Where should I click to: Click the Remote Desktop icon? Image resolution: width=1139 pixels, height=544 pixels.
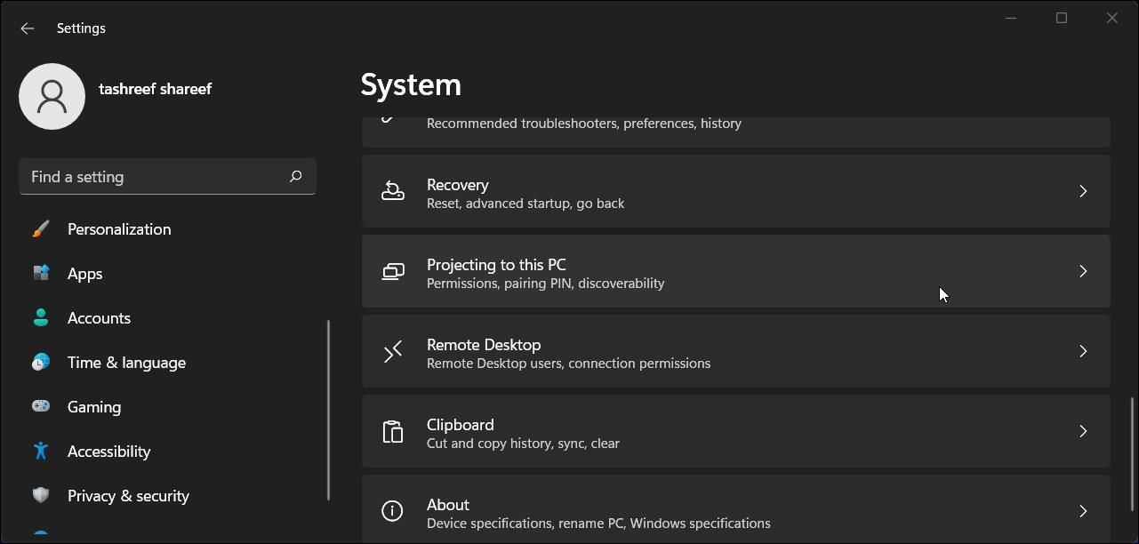point(393,352)
